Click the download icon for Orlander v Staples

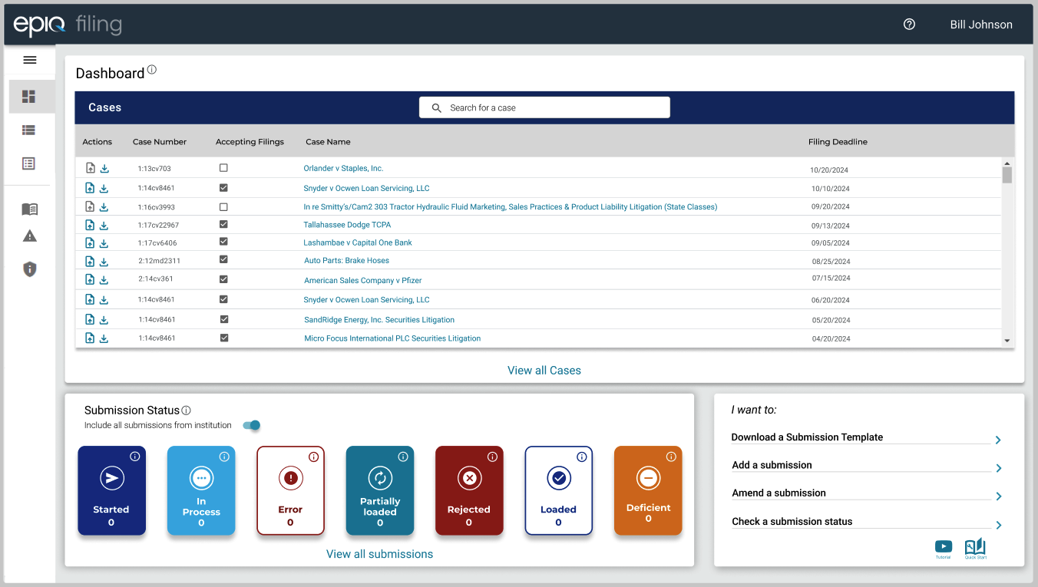point(104,168)
